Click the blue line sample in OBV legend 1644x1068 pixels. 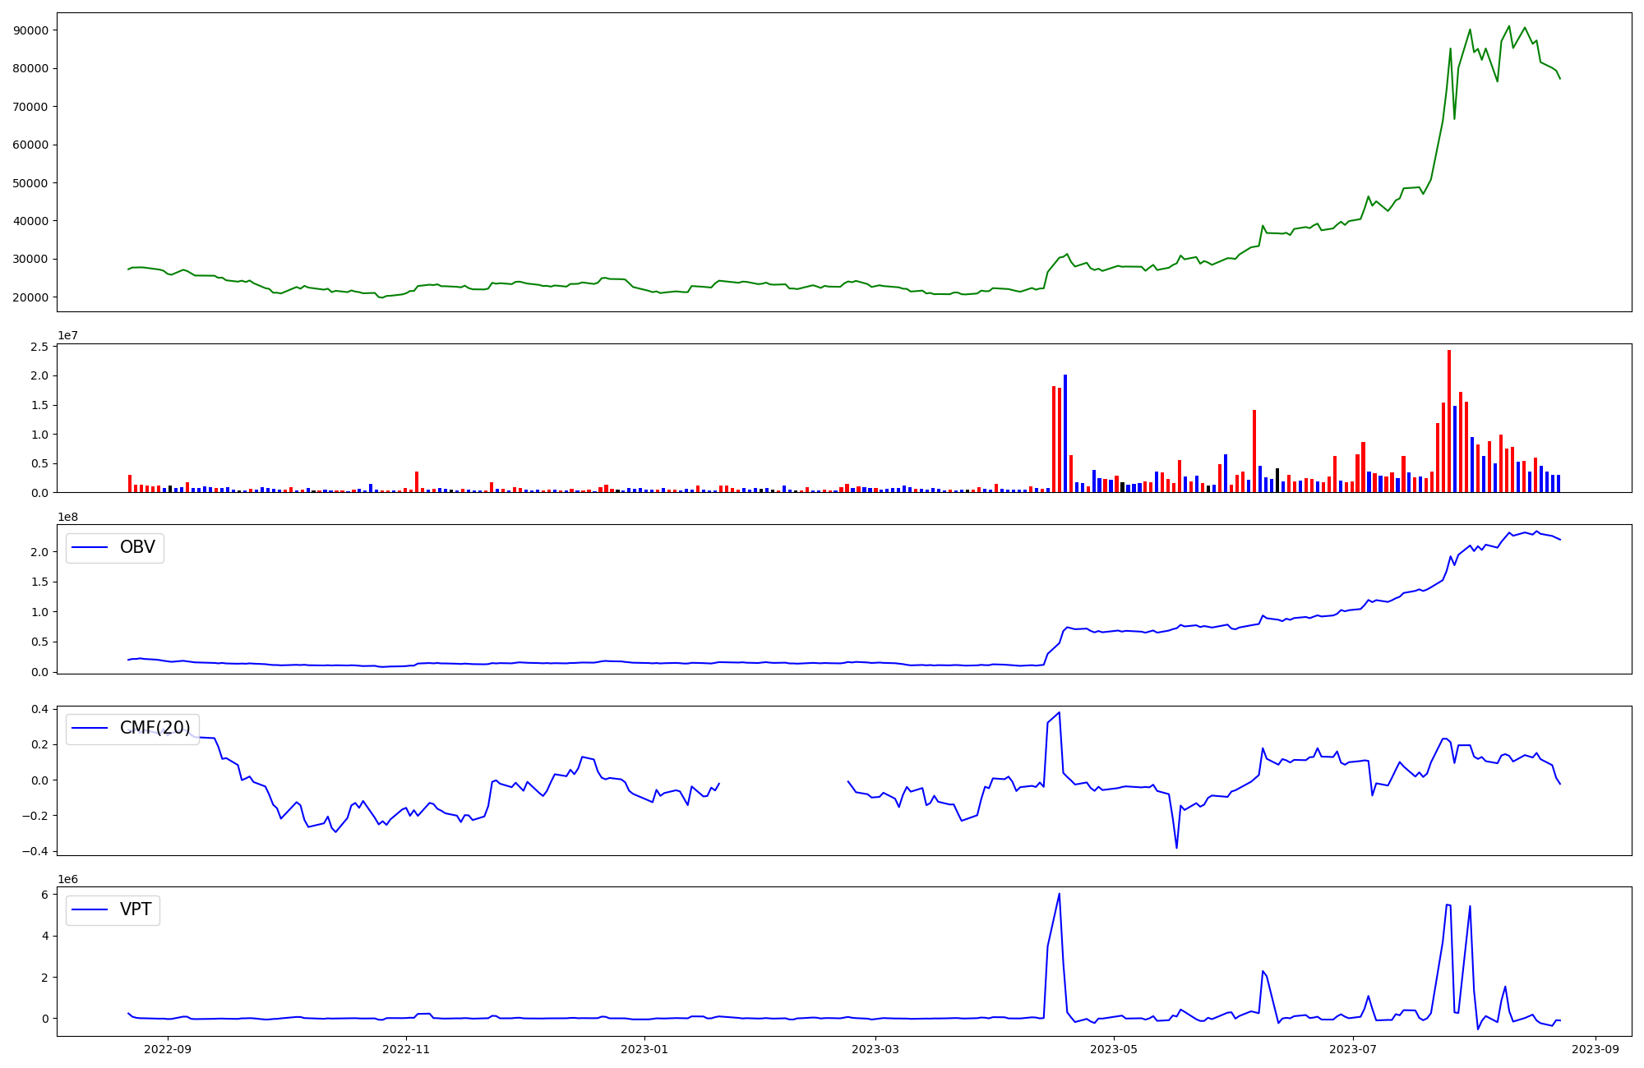(90, 547)
